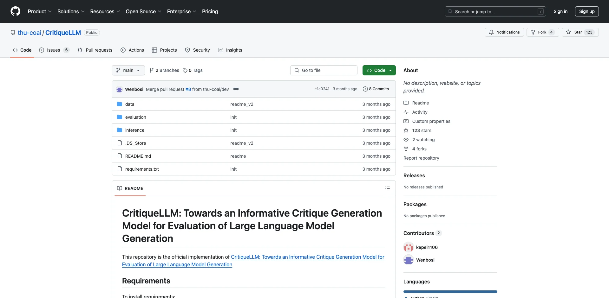Screen dimensions: 609x298
Task: Open the data folder
Action: click(x=130, y=104)
